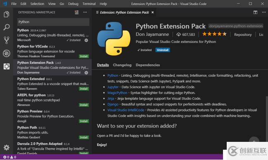Click the Installed label beside the Uninstall button
The width and height of the screenshot is (268, 160).
click(145, 50)
